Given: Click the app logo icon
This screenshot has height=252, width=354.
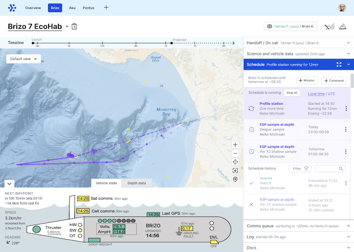Looking at the screenshot, I should pos(12,8).
